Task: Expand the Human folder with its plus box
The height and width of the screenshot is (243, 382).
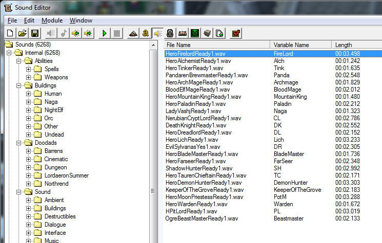Action: (x=29, y=94)
